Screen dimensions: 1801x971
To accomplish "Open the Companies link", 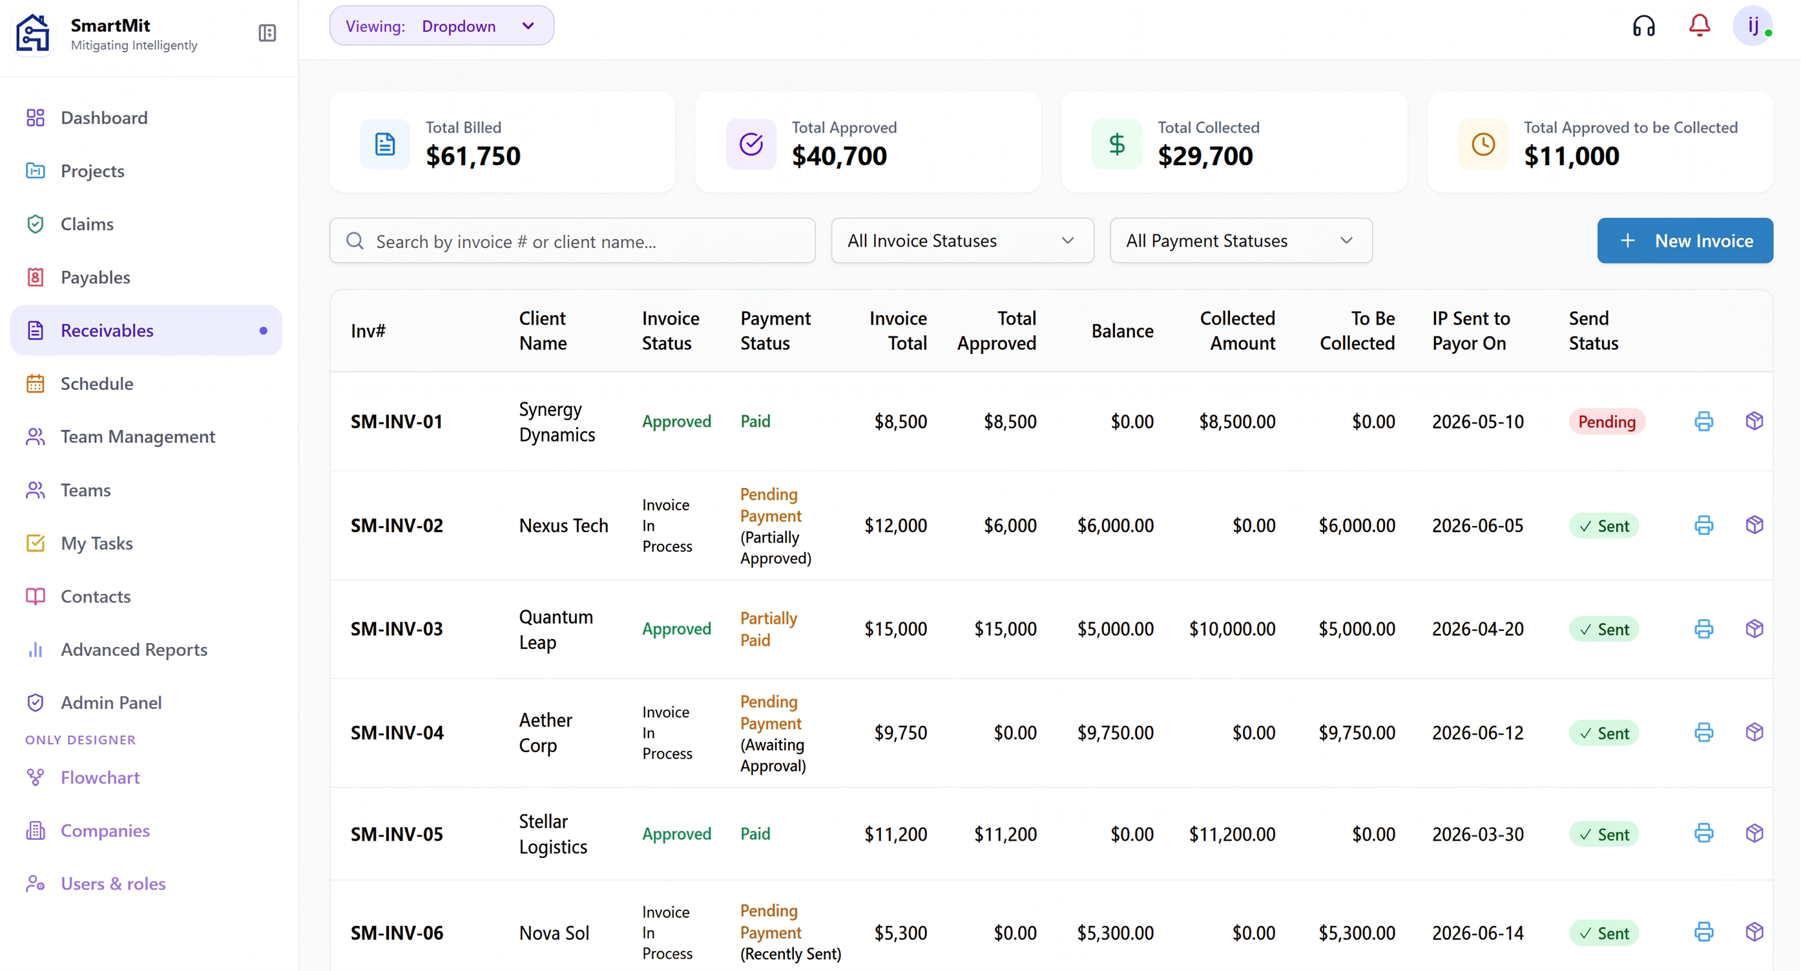I will click(x=146, y=831).
